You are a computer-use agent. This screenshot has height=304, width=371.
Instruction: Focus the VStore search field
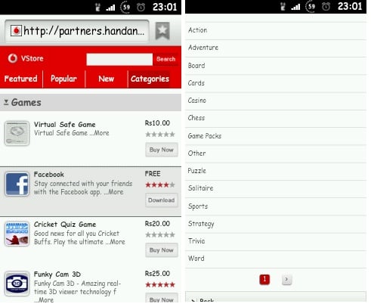tap(119, 59)
